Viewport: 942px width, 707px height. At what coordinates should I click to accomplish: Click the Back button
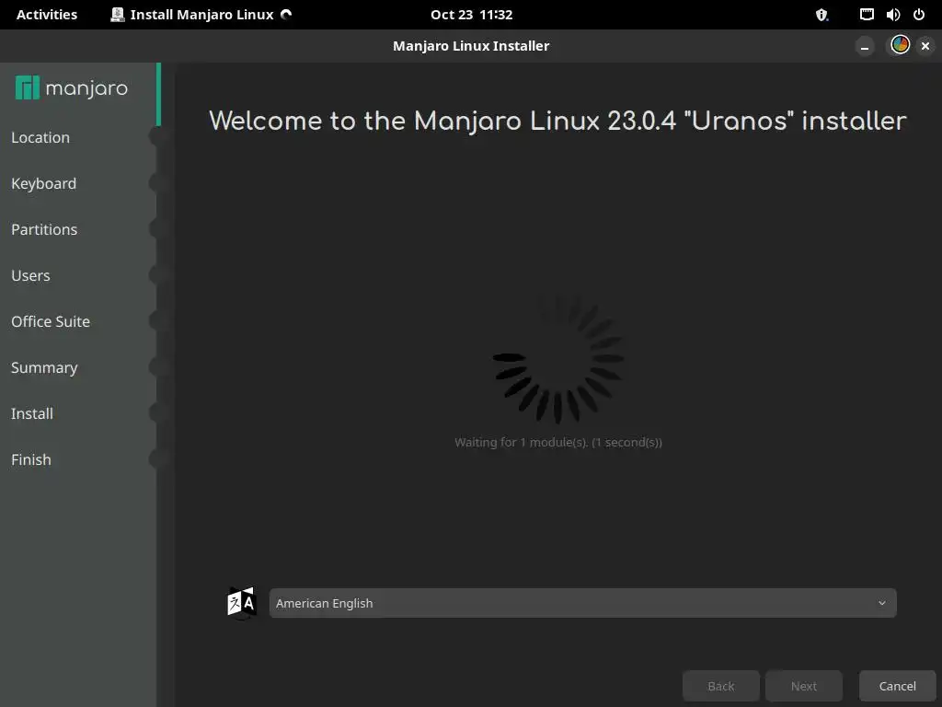(721, 686)
